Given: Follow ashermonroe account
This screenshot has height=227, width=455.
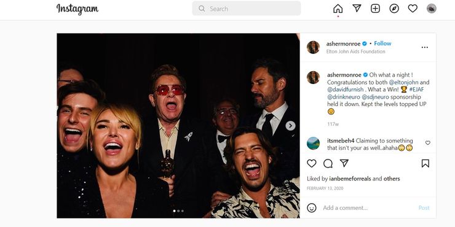Looking at the screenshot, I should tap(382, 44).
